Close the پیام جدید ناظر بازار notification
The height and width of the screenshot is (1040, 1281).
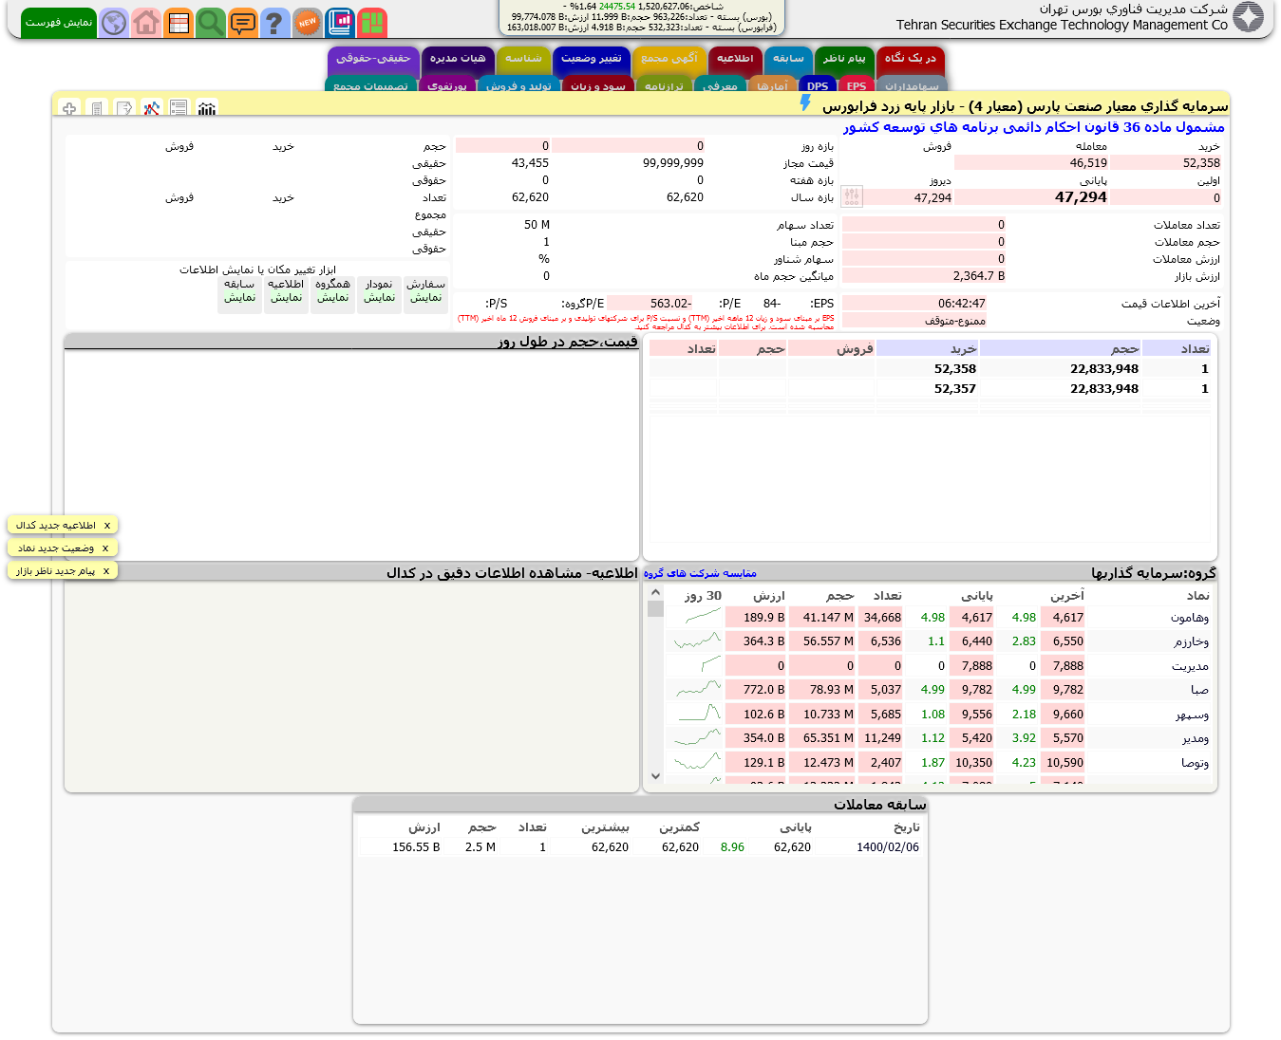coord(106,571)
